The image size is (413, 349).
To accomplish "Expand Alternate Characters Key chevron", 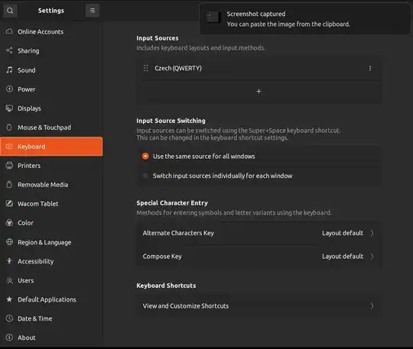I will click(372, 233).
